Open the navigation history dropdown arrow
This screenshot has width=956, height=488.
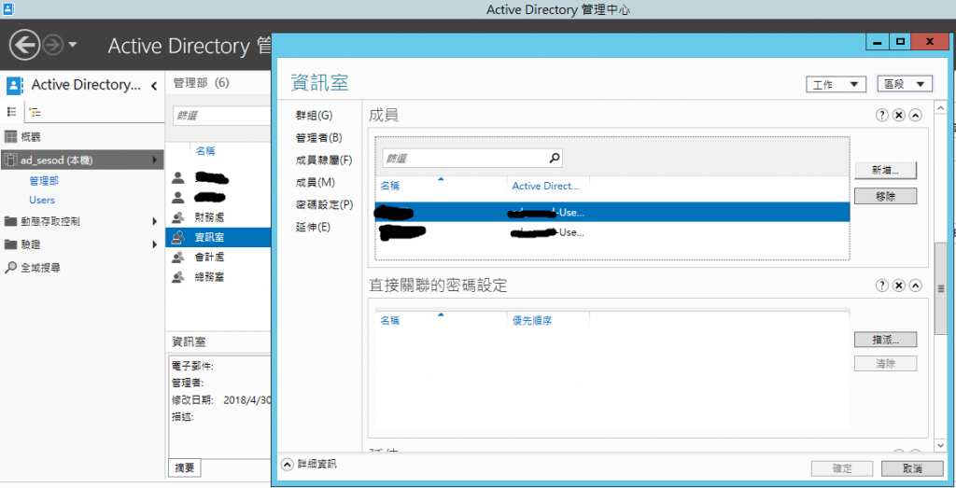click(x=73, y=45)
